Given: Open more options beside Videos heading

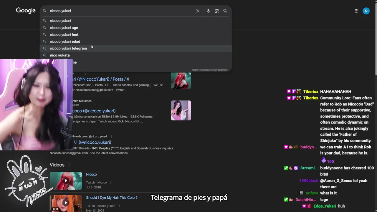Looking at the screenshot, I should tap(70, 165).
